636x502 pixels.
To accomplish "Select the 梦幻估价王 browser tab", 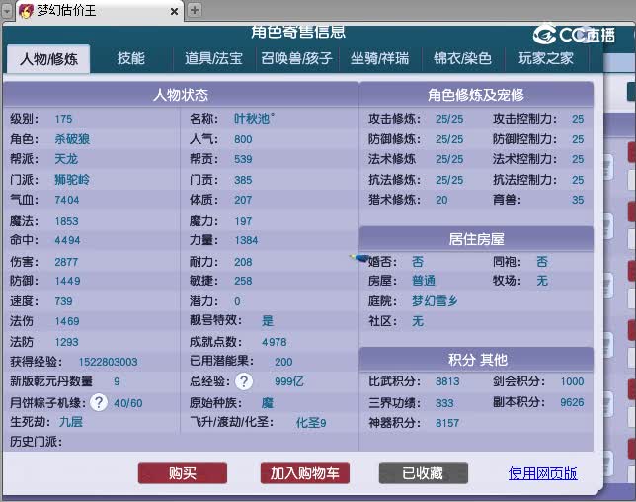I will tap(100, 11).
